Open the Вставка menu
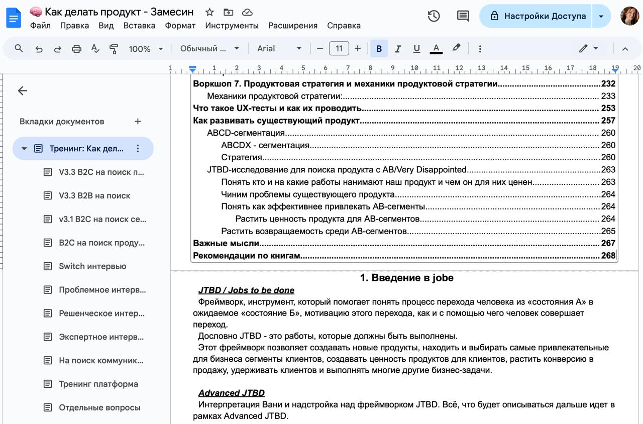The height and width of the screenshot is (424, 643). pos(139,26)
